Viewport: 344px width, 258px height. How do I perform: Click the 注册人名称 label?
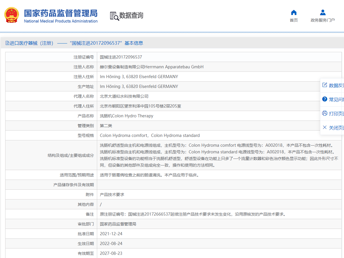(84, 67)
